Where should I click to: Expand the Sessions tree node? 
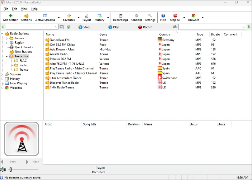2,74
